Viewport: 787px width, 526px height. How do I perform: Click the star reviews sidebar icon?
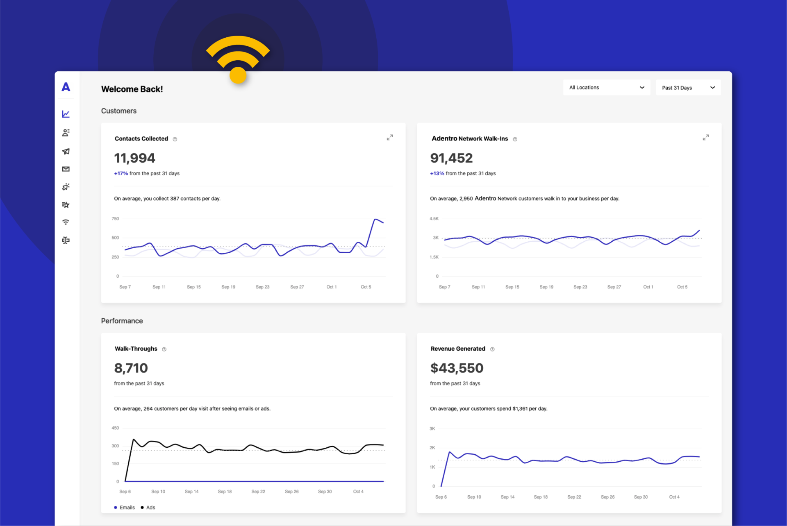[x=66, y=204]
